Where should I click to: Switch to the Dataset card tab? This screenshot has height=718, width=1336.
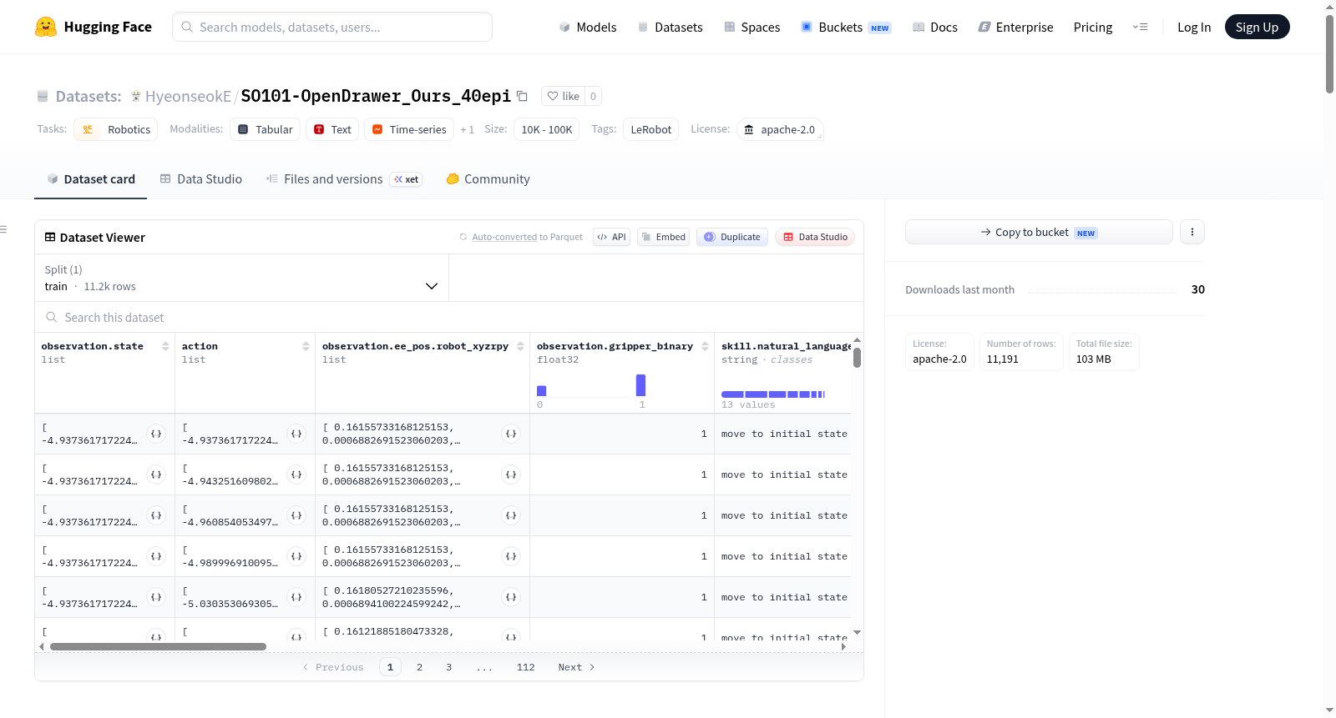pos(90,178)
